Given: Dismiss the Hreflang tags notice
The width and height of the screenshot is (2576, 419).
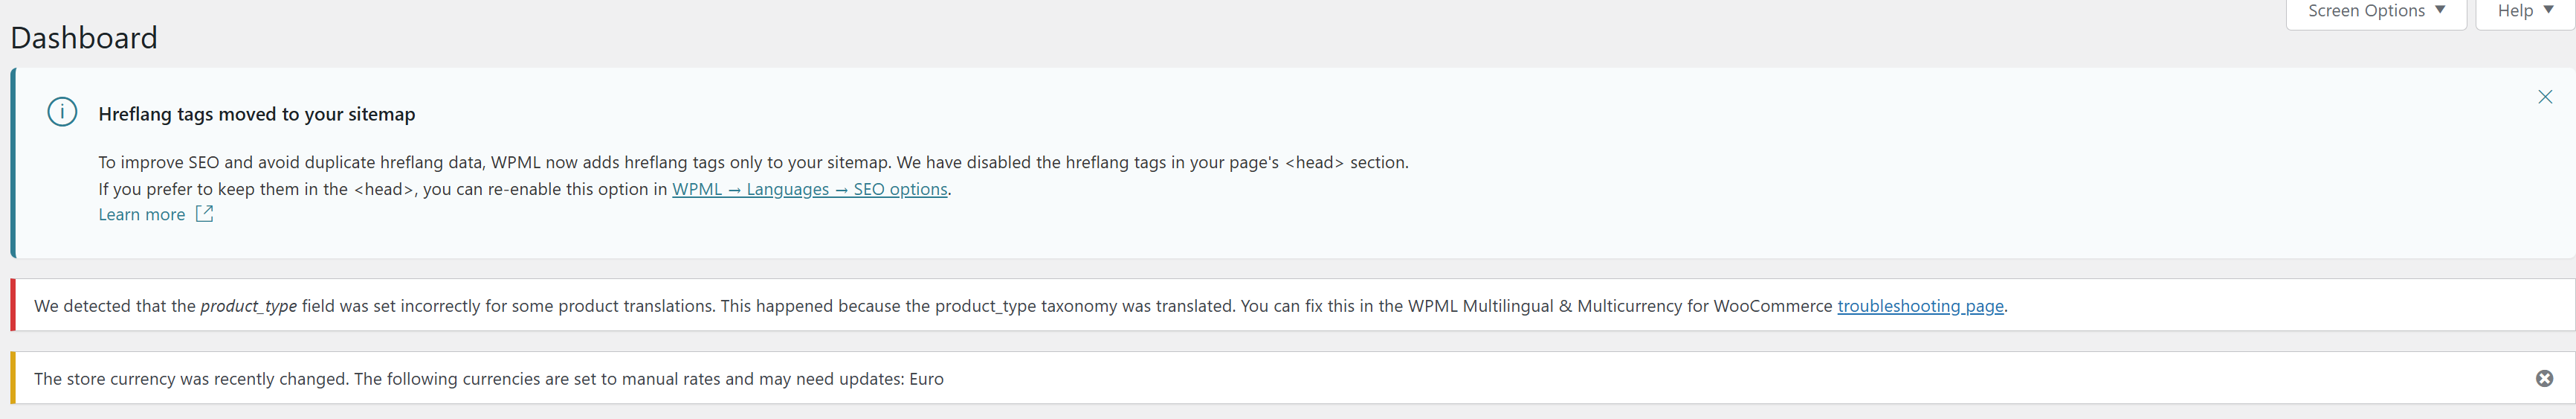Looking at the screenshot, I should [2544, 97].
